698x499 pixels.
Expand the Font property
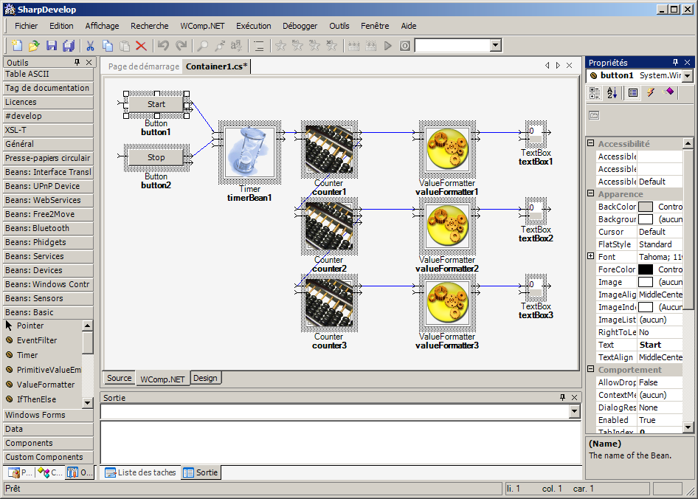tap(591, 256)
